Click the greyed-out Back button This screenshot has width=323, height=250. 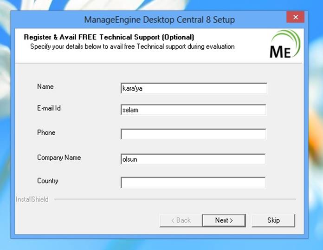pos(181,220)
